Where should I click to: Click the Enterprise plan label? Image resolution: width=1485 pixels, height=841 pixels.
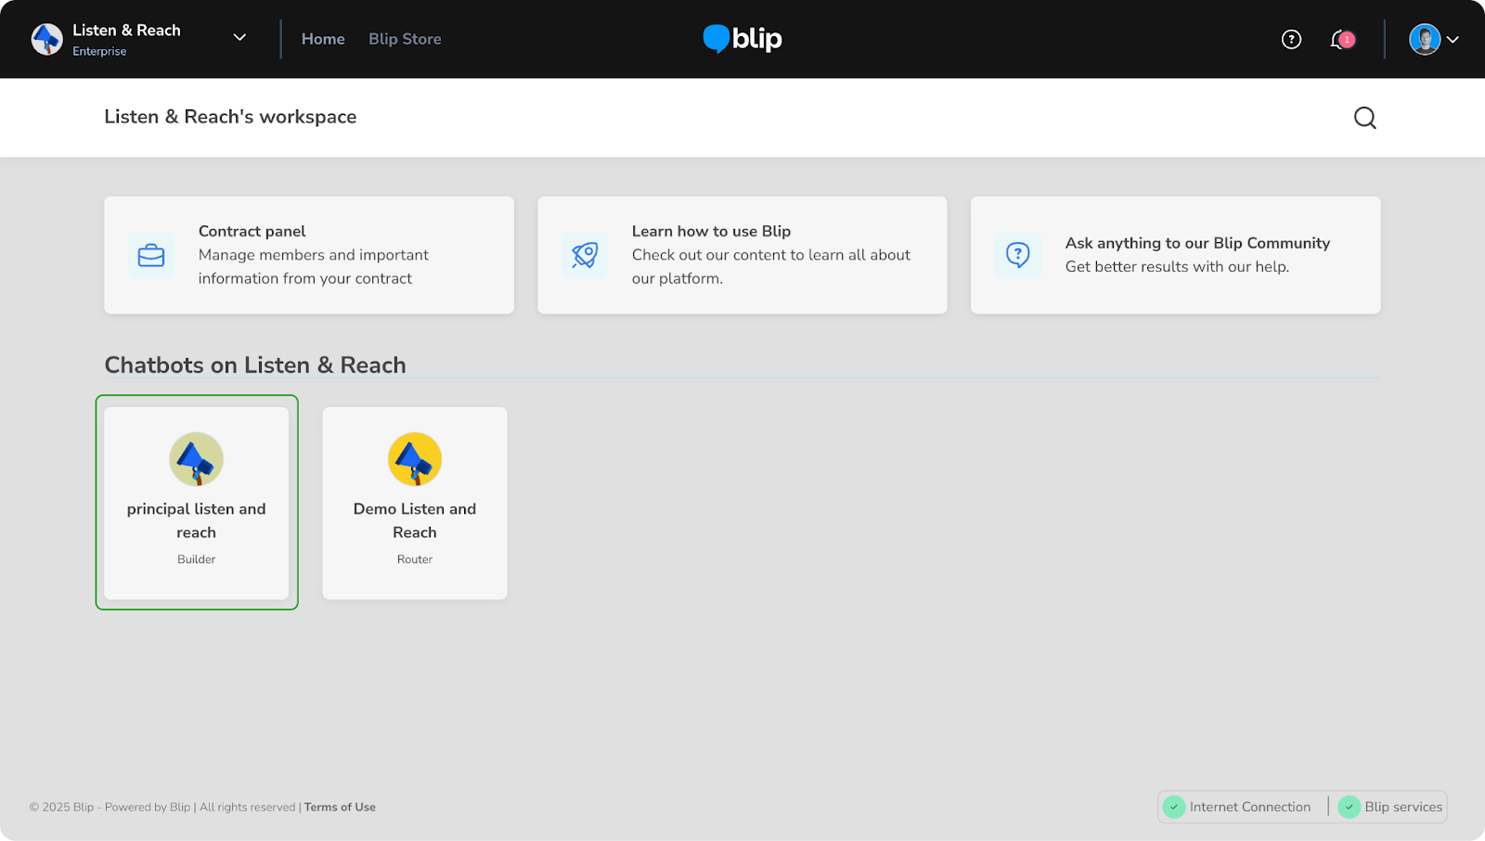click(x=99, y=52)
